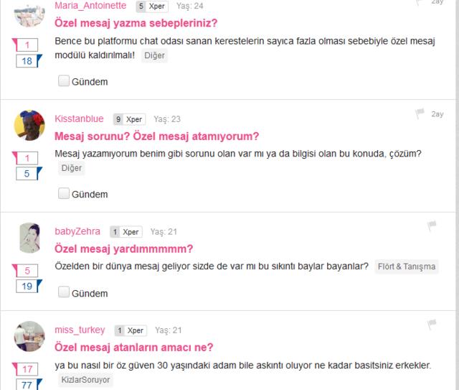Click blue answer count 18 badge
Viewport: 459px width, 390px height.
click(27, 61)
